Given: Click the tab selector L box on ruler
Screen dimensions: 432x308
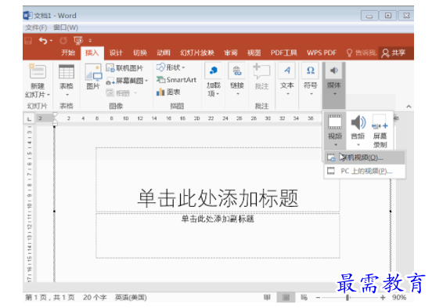Looking at the screenshot, I should point(29,119).
